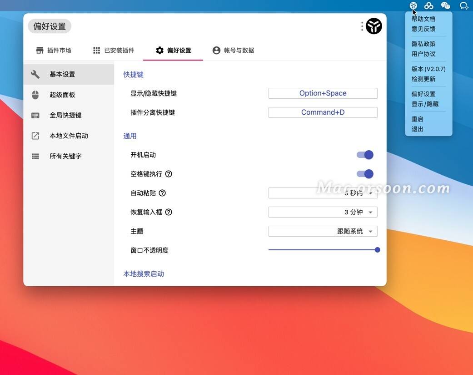This screenshot has height=375, width=473.
Task: Open the three-dot more options menu
Action: (x=362, y=26)
